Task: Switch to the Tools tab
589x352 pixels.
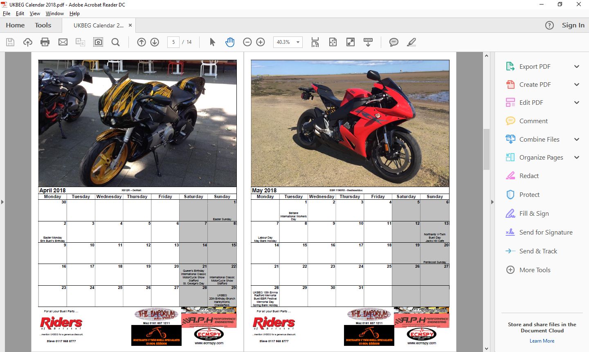Action: (43, 25)
